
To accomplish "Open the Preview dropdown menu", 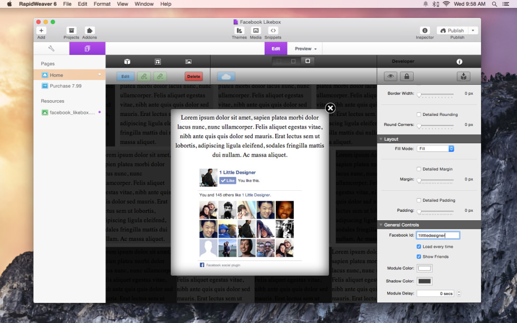I will click(305, 48).
